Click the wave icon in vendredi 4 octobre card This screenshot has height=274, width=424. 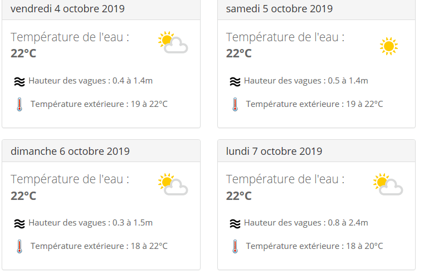click(x=20, y=81)
